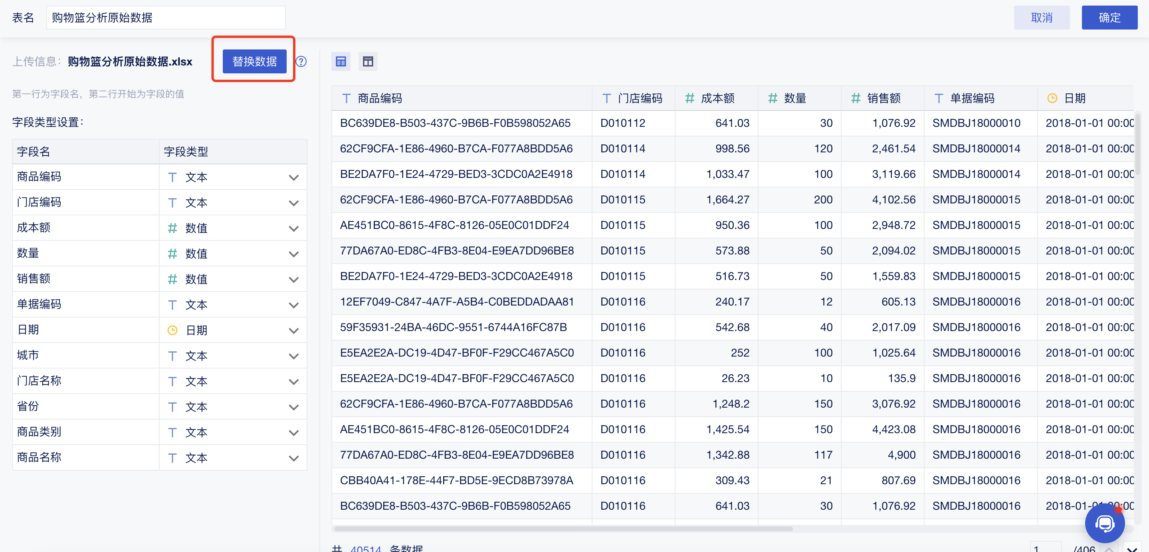
Task: Click the number hash icon on the 成本额 header
Action: [689, 99]
